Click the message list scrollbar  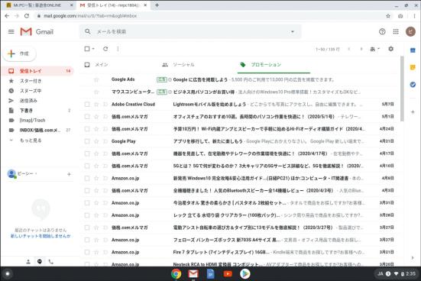coord(402,89)
